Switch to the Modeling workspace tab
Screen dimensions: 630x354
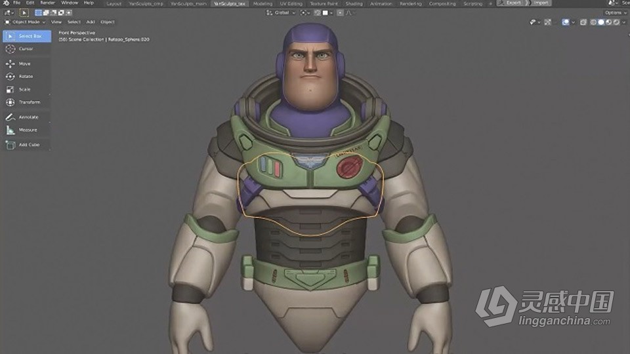click(x=262, y=4)
